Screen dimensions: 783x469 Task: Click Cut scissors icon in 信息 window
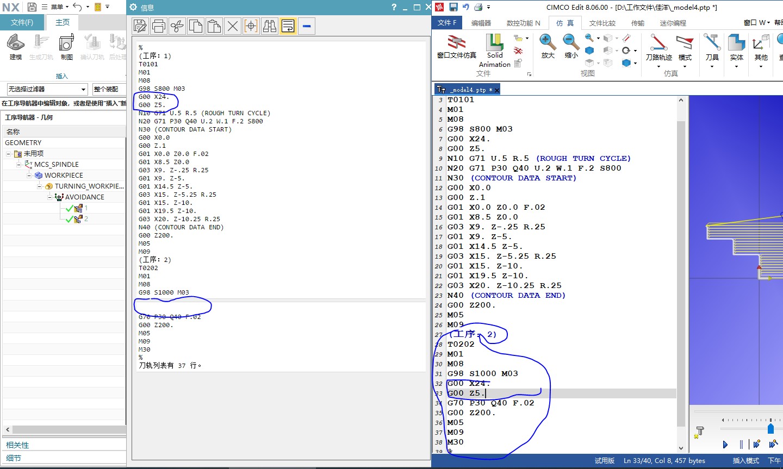coord(177,26)
